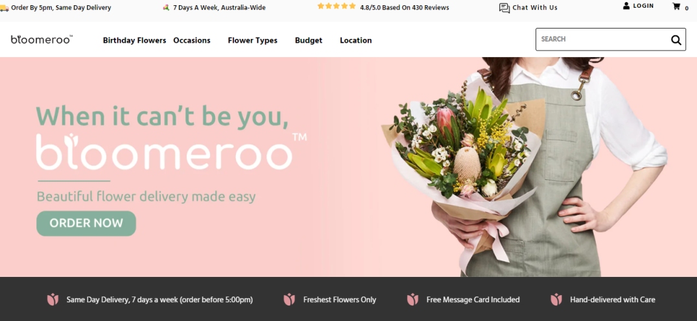Click the LOGIN link
The height and width of the screenshot is (321, 697).
point(643,6)
